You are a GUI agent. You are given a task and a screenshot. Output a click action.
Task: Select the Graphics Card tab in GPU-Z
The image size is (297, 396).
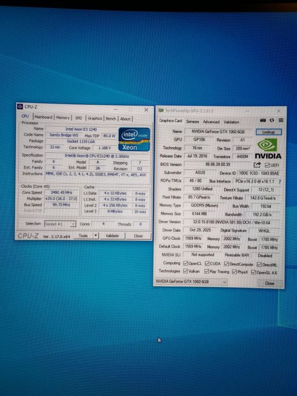pos(171,120)
